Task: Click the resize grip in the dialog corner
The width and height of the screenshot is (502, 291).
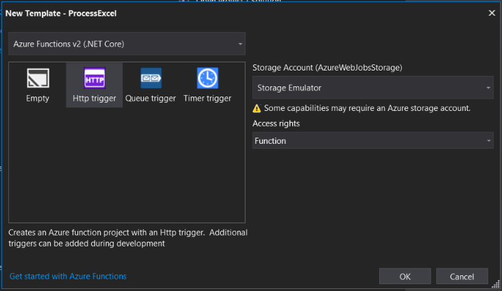Action: coord(496,283)
